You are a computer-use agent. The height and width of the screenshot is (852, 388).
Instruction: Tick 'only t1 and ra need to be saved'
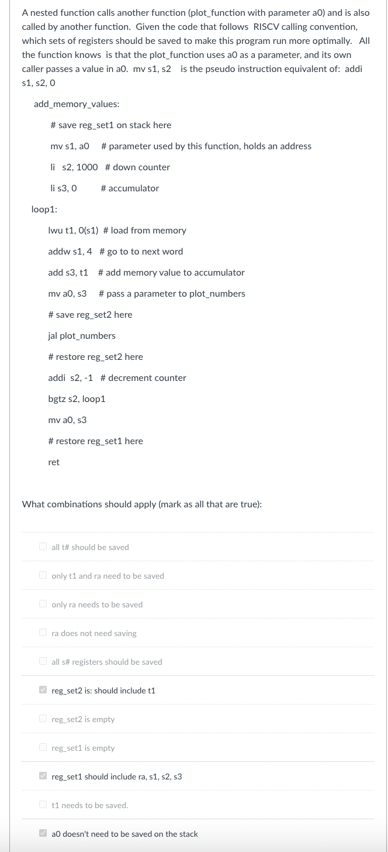point(43,575)
